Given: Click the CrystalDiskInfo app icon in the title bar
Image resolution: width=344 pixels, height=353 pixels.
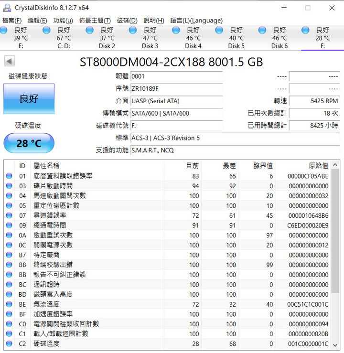Looking at the screenshot, I should pyautogui.click(x=7, y=8).
